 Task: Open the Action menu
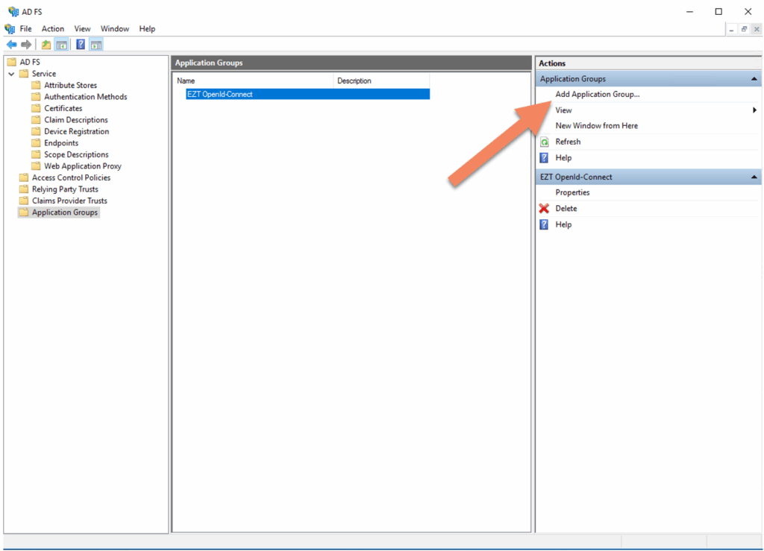[x=52, y=28]
